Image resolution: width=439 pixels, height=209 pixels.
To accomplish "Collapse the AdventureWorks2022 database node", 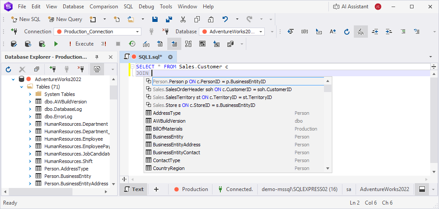I will 13,79.
